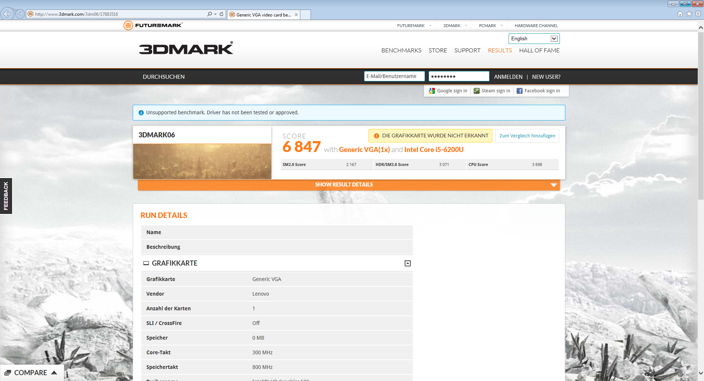The image size is (704, 381).
Task: Click the info icon in unsupported benchmark notice
Action: [x=141, y=113]
